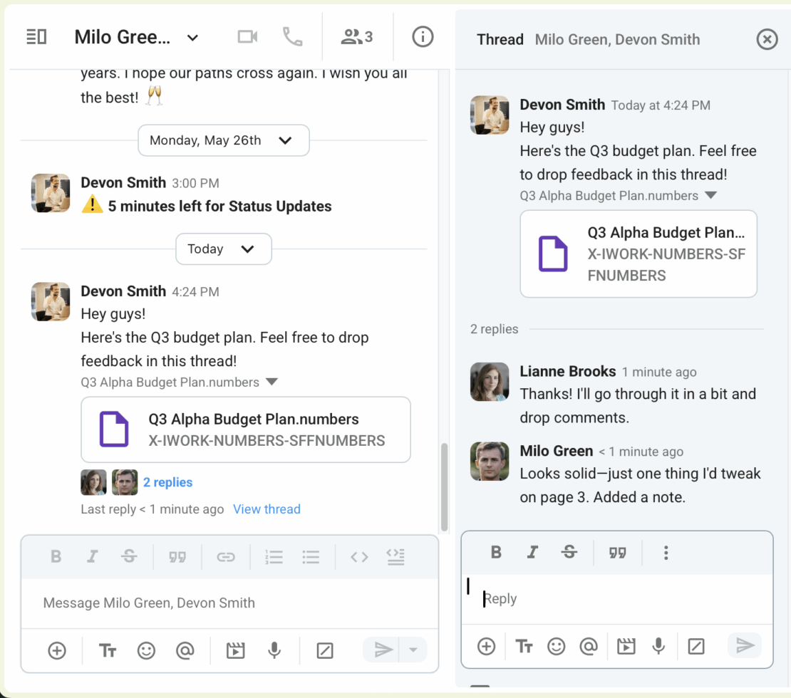Start a video call
Image resolution: width=791 pixels, height=698 pixels.
point(247,38)
